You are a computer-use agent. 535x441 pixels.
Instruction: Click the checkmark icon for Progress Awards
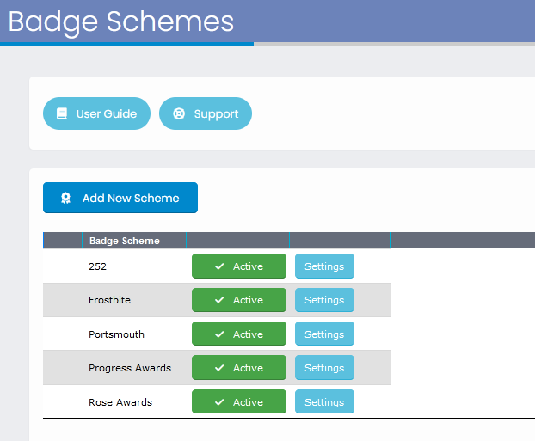tap(219, 368)
